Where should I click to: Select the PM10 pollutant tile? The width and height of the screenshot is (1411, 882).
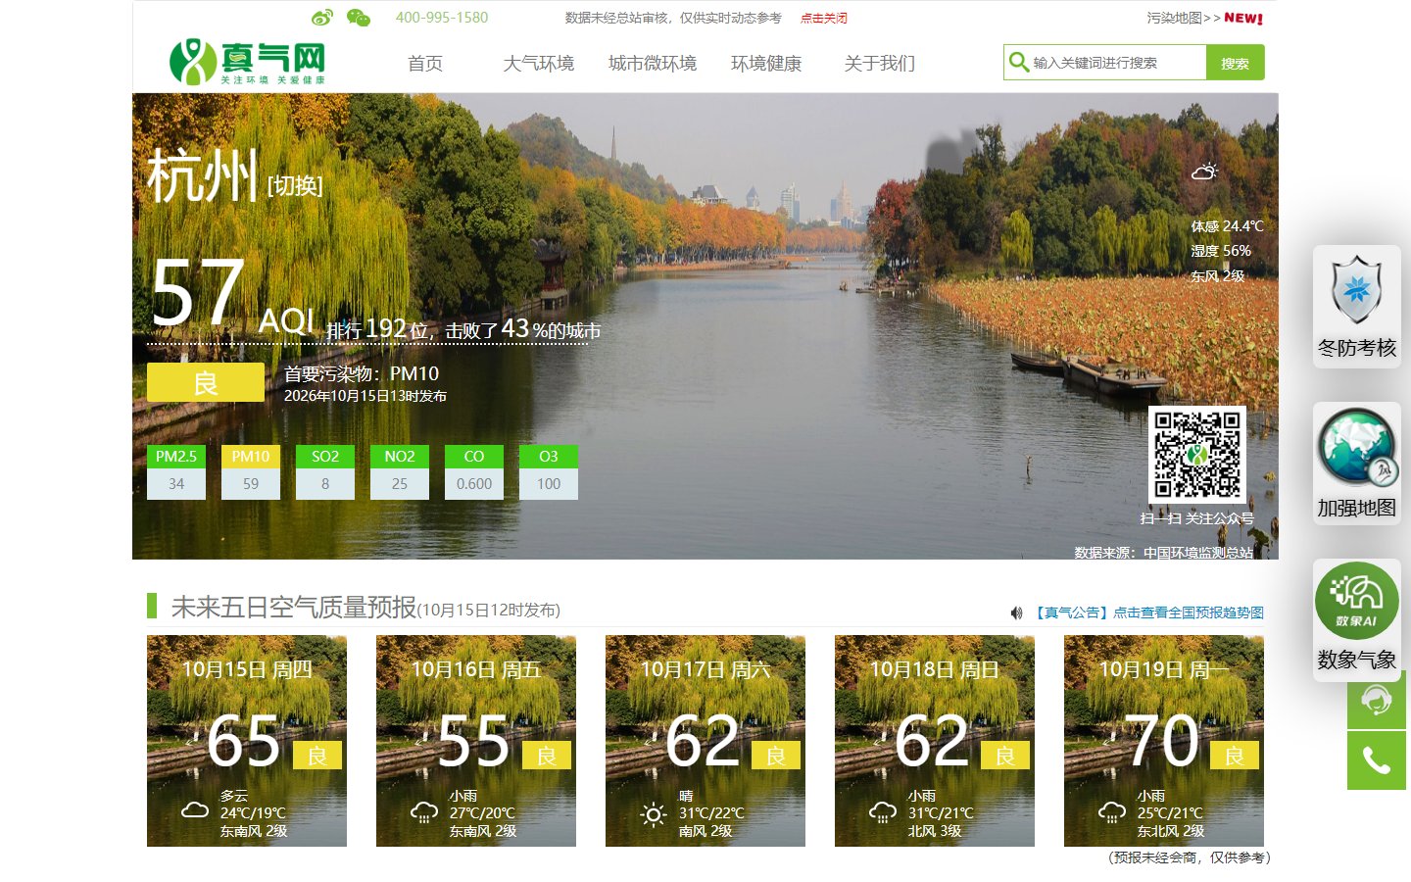[251, 472]
